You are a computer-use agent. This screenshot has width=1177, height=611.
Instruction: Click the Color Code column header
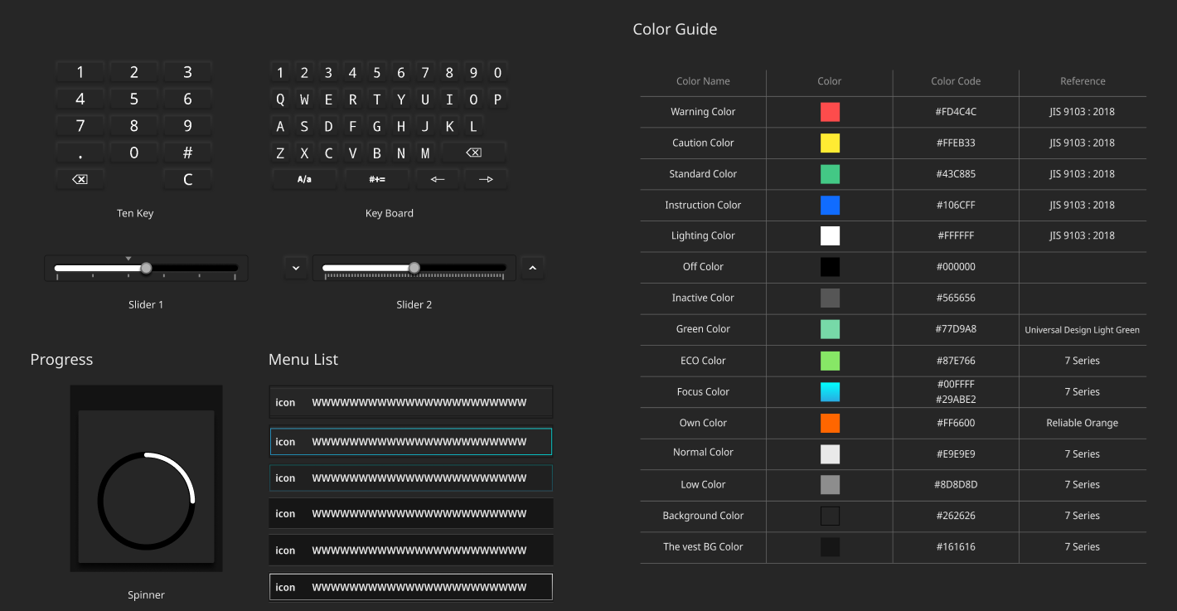(956, 81)
